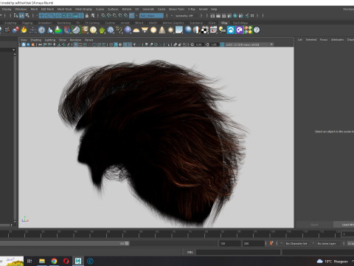Create a V-Ray sun light
This screenshot has height=266, width=354.
[170, 30]
